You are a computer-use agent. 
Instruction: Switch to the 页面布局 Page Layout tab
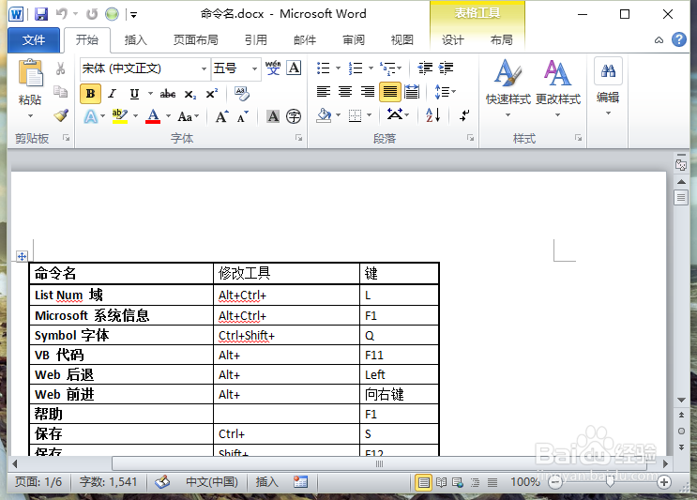[195, 40]
